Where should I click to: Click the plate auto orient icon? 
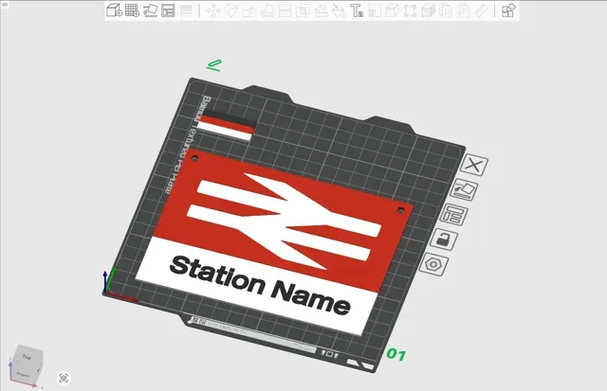464,189
